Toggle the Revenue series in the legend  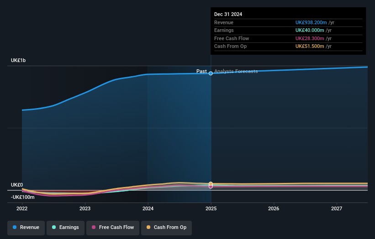[26, 227]
